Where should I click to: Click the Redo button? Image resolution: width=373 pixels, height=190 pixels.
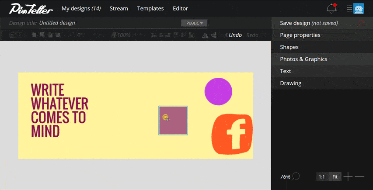(252, 35)
